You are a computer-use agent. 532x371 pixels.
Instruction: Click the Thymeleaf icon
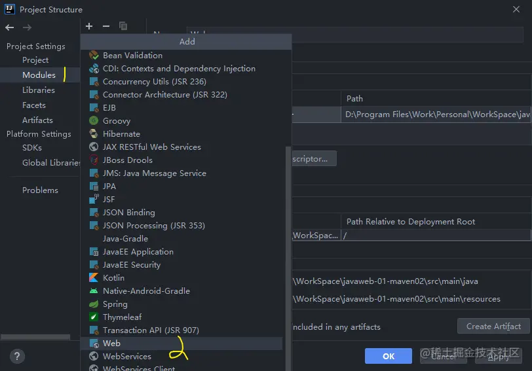tap(94, 317)
